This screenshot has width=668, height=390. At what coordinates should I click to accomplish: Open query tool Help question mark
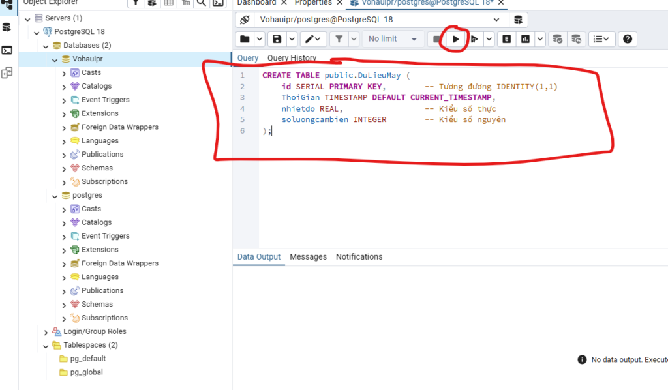point(627,39)
